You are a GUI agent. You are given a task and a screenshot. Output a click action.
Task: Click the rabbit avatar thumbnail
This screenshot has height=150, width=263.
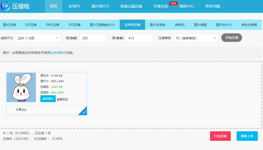pos(21,87)
